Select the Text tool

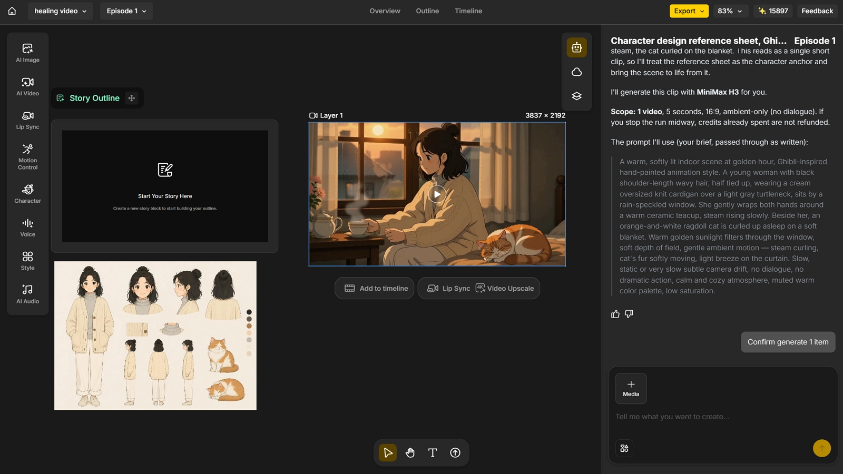point(433,452)
